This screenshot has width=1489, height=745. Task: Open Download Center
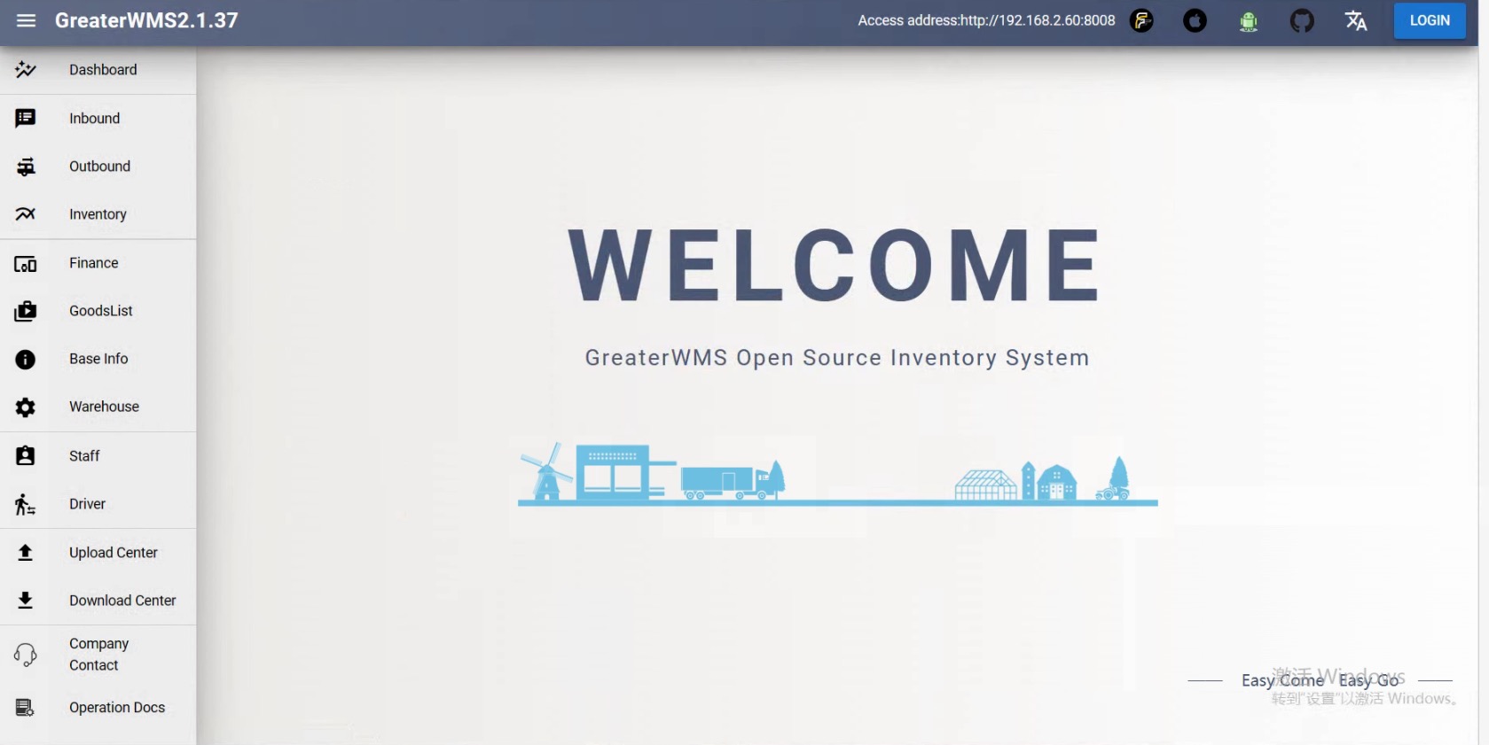98,601
